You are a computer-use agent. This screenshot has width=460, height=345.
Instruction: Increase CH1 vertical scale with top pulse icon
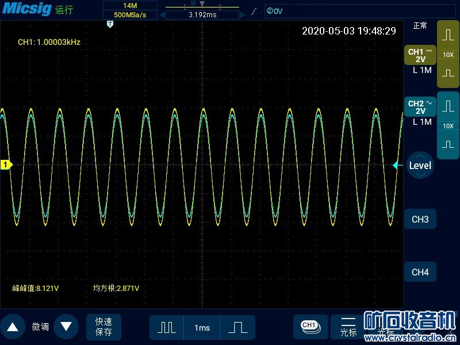coord(448,34)
